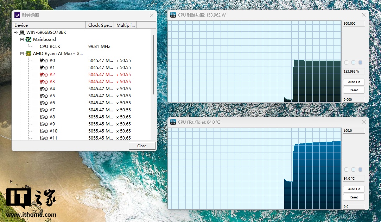Image resolution: width=381 pixels, height=222 pixels.
Task: Edit the 0.0 minimum field in temperature graph
Action: 354,206
